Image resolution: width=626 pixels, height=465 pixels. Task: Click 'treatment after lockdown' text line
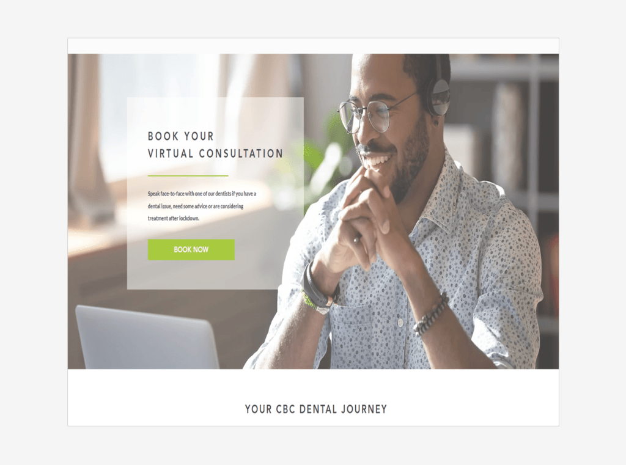click(173, 218)
